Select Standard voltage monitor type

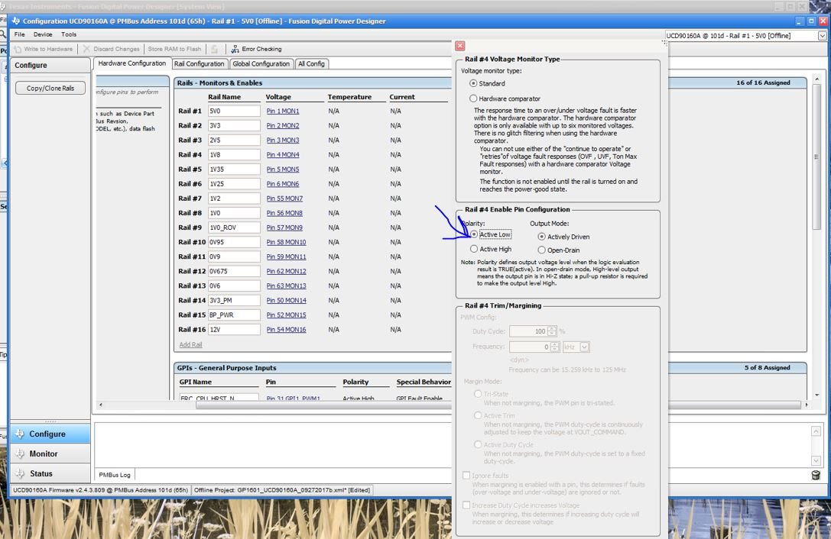pyautogui.click(x=473, y=84)
